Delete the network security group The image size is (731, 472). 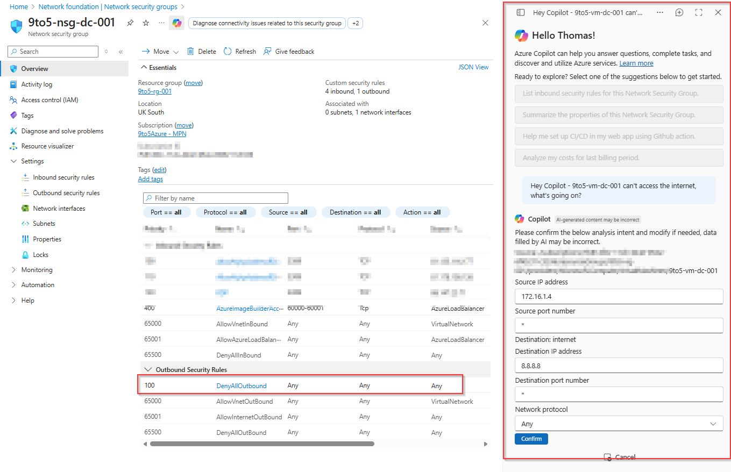(x=202, y=52)
